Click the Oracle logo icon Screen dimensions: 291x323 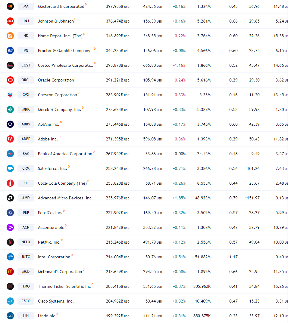(x=10, y=80)
